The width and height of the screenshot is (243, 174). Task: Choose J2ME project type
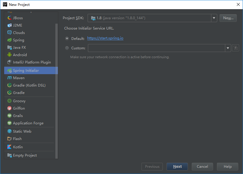[30, 25]
